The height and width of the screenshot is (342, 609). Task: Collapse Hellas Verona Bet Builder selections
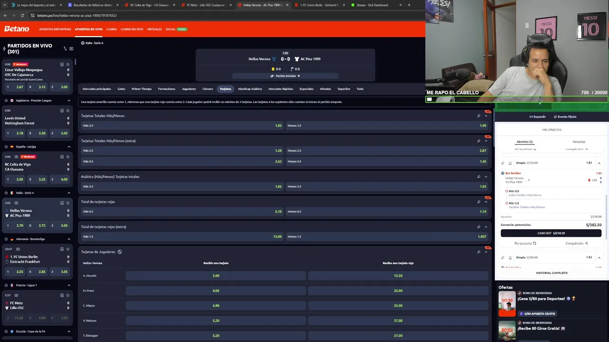tap(529, 180)
